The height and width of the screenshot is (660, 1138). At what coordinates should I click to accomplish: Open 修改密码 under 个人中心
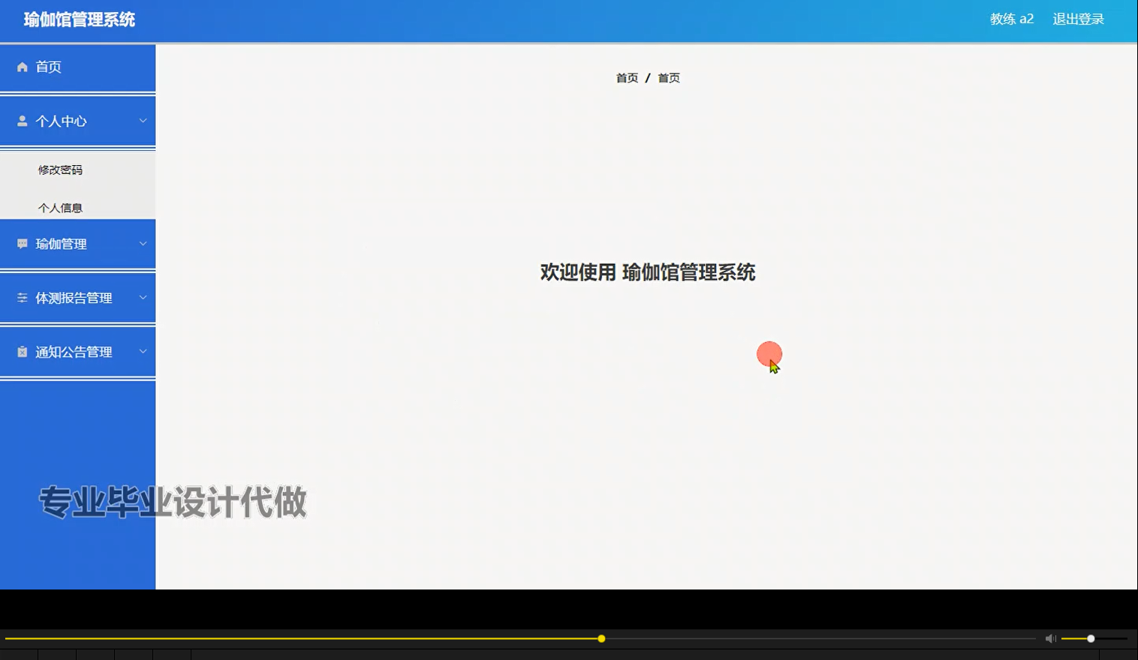(x=60, y=169)
